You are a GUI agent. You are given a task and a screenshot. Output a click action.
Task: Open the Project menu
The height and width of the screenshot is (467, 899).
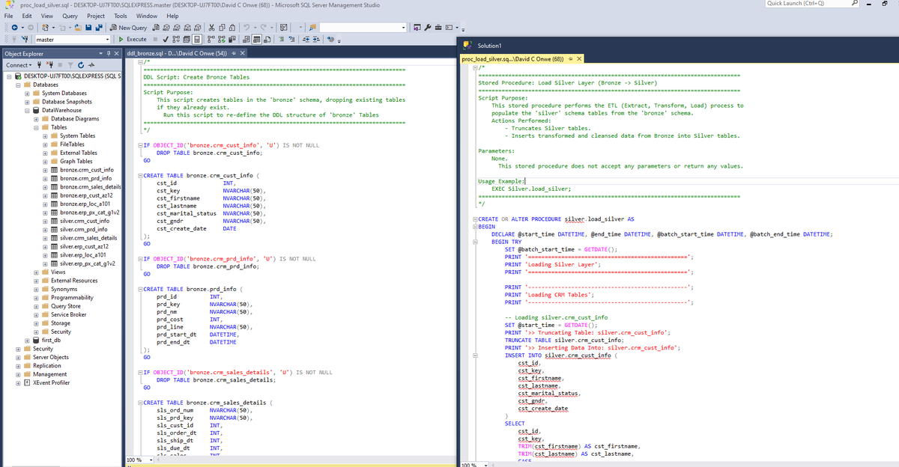click(96, 16)
